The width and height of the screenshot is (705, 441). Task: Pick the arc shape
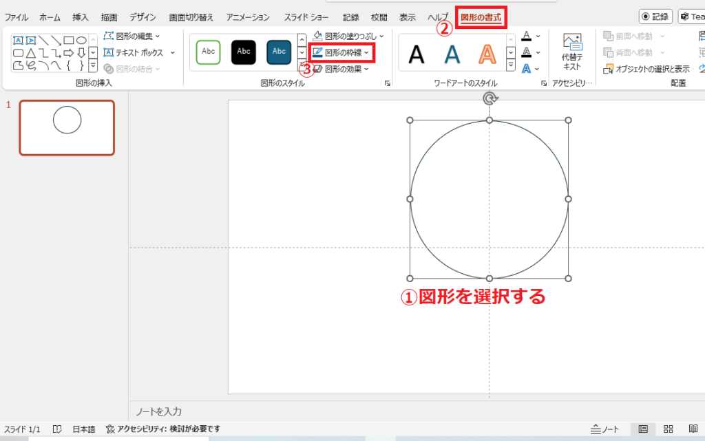tap(43, 65)
